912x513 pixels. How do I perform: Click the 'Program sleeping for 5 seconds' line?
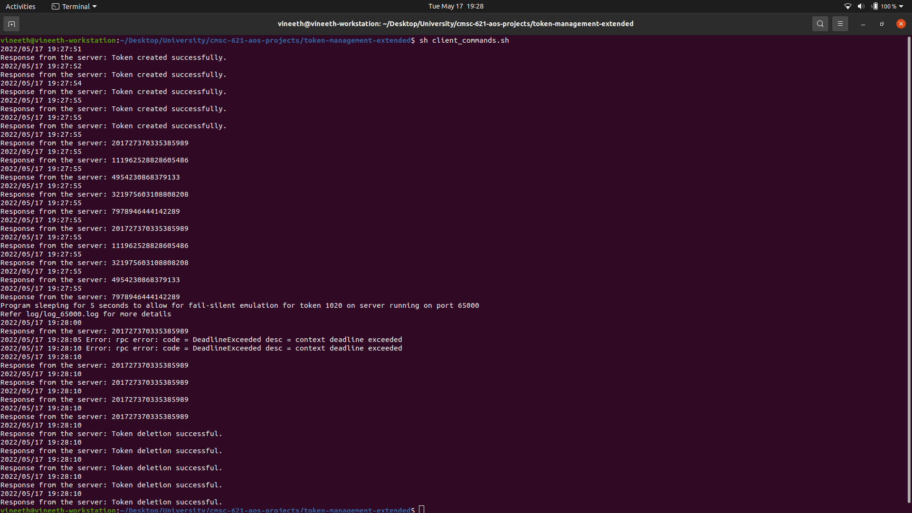[x=240, y=305]
